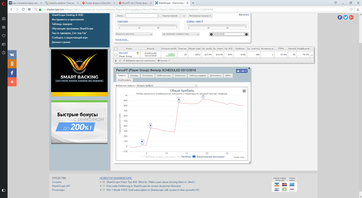Open downloads arrow icon at top right

(x=358, y=9)
